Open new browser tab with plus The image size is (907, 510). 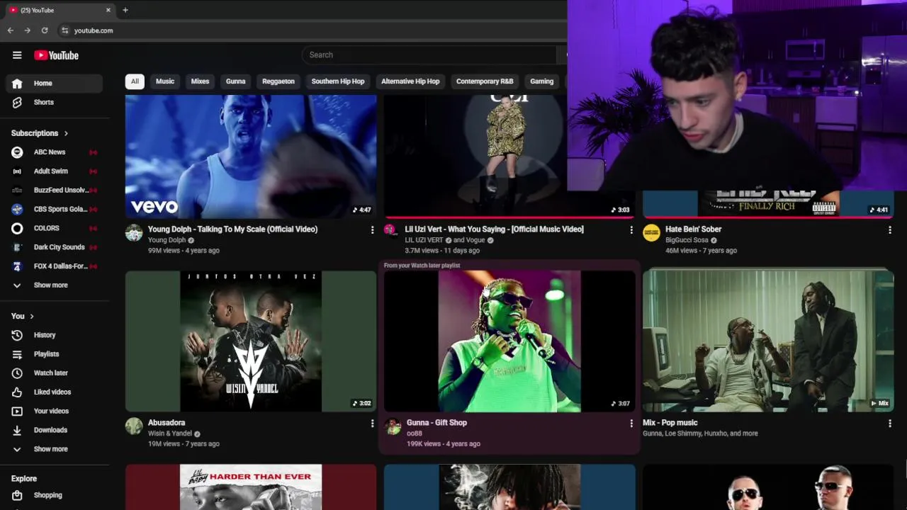(125, 10)
